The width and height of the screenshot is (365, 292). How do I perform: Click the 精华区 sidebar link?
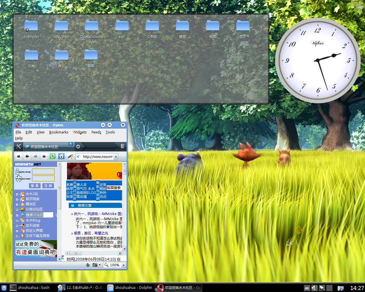[31, 204]
